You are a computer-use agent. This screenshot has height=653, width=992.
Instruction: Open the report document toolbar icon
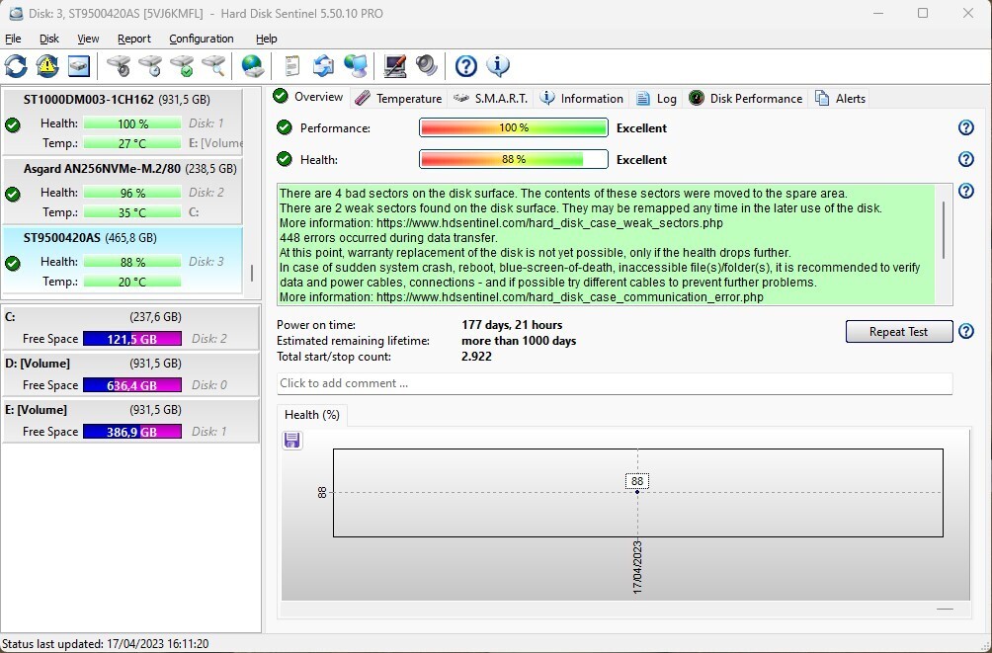pyautogui.click(x=291, y=66)
